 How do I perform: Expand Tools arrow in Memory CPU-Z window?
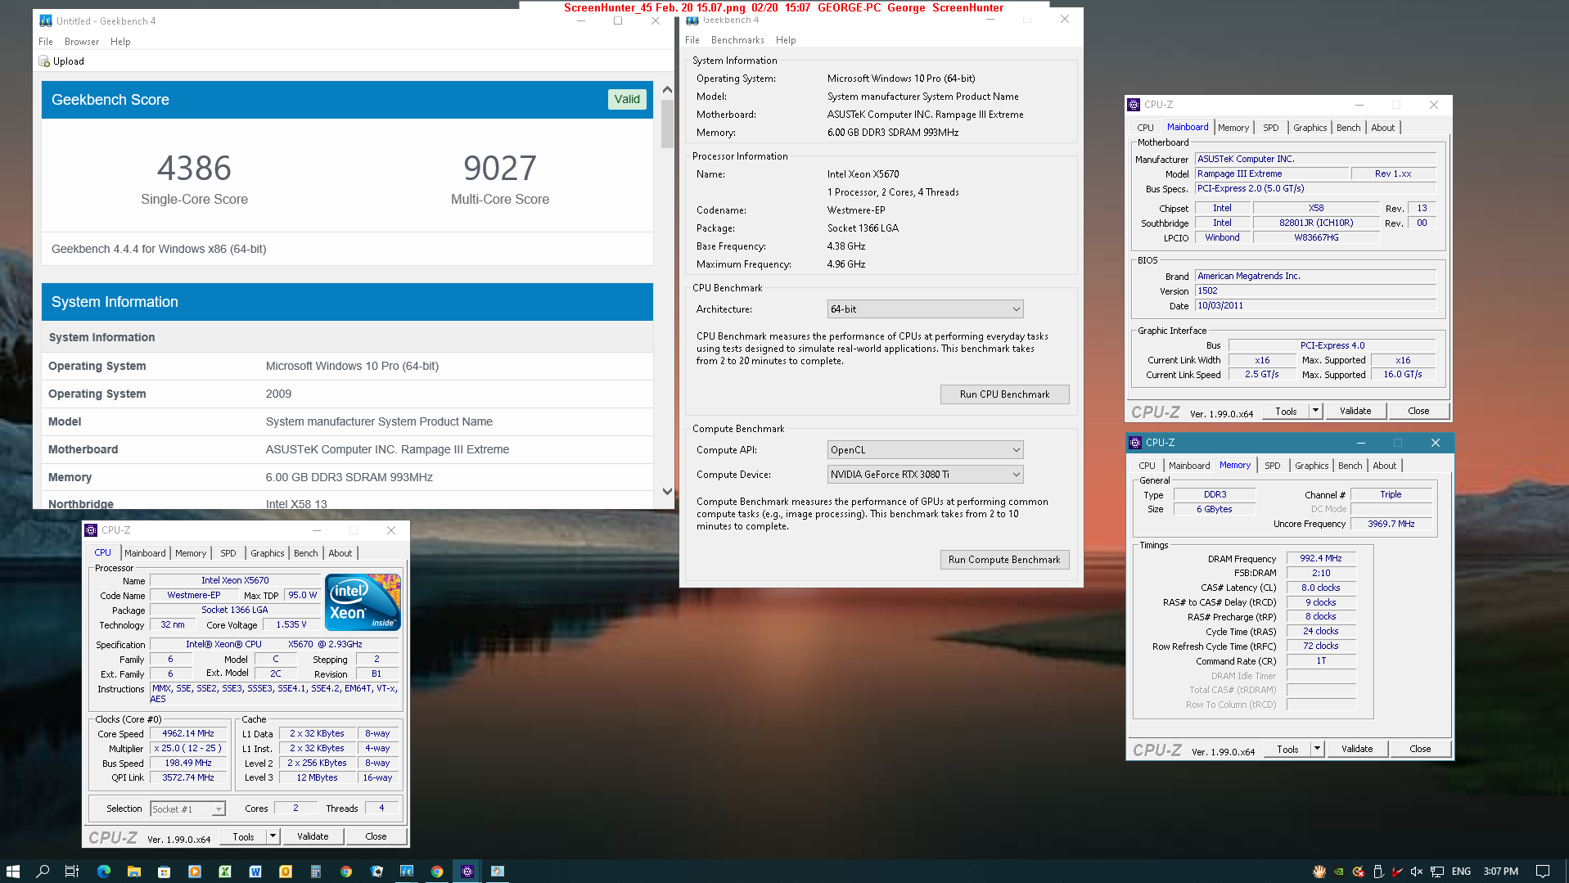point(1317,749)
